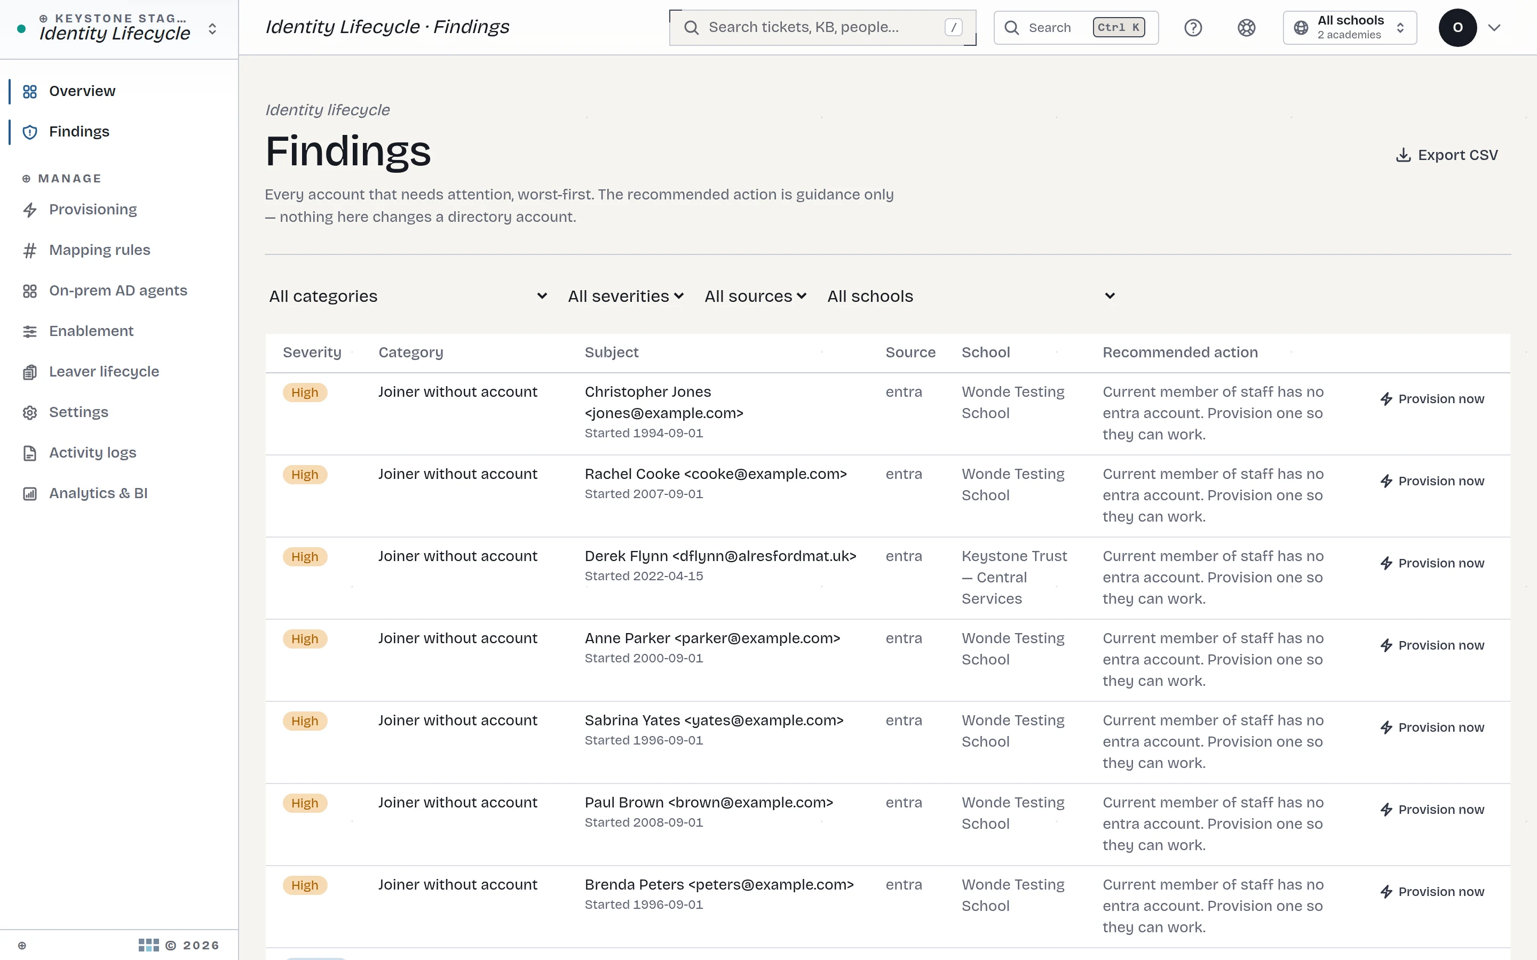Viewport: 1537px width, 960px height.
Task: Select subject Derek Flynn <dflynn@alresfordmat.uk>
Action: (x=720, y=557)
